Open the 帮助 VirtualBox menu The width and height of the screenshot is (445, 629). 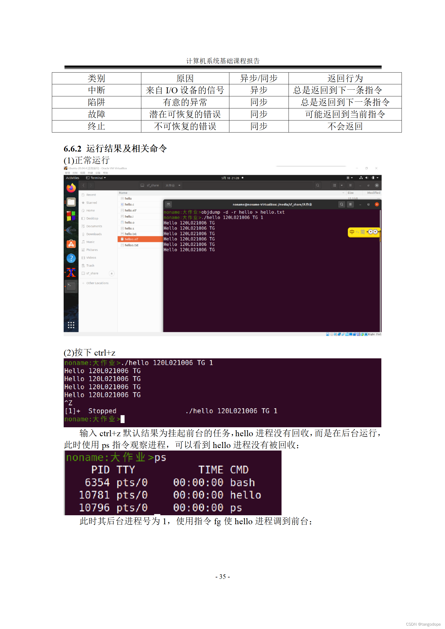(x=105, y=173)
